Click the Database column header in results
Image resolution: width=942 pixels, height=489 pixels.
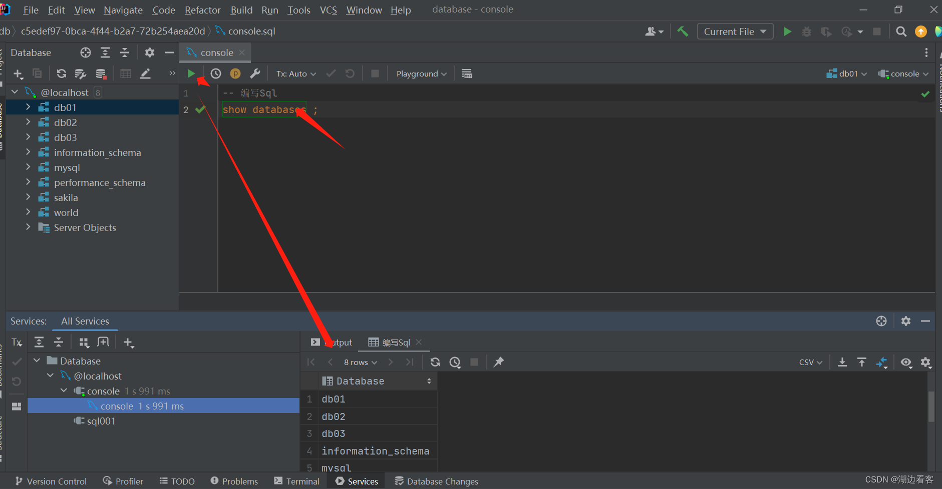point(378,381)
